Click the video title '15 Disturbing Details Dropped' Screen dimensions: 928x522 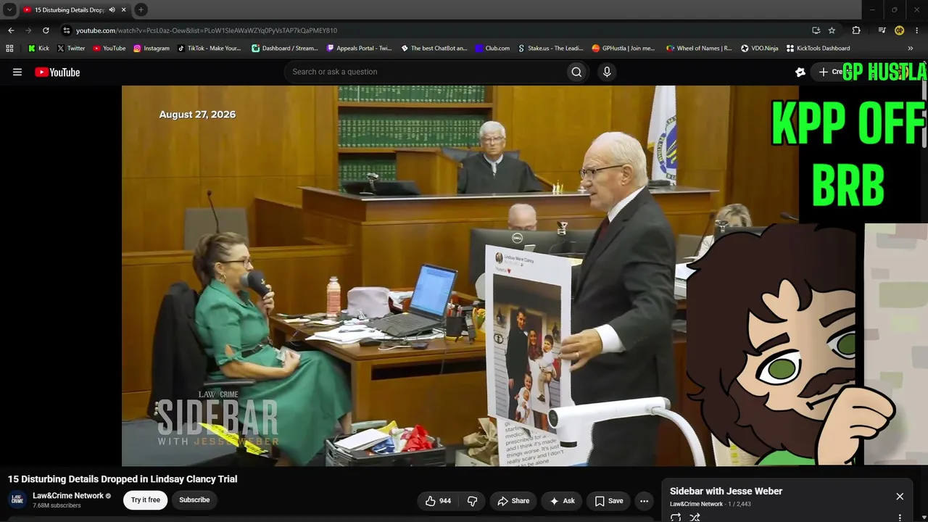(x=123, y=479)
